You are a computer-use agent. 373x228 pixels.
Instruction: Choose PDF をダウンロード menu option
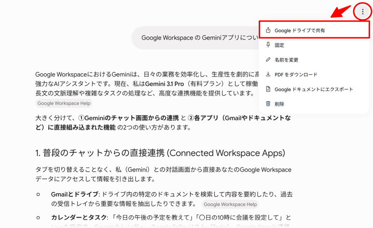click(x=314, y=75)
